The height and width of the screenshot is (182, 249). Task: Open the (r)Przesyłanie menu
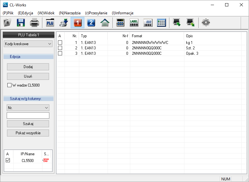point(96,13)
